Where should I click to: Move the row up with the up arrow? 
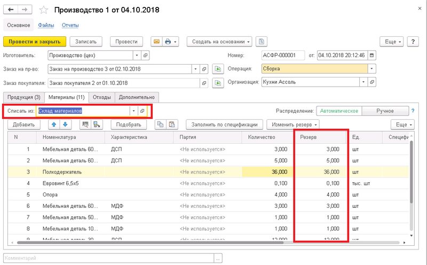[53, 124]
